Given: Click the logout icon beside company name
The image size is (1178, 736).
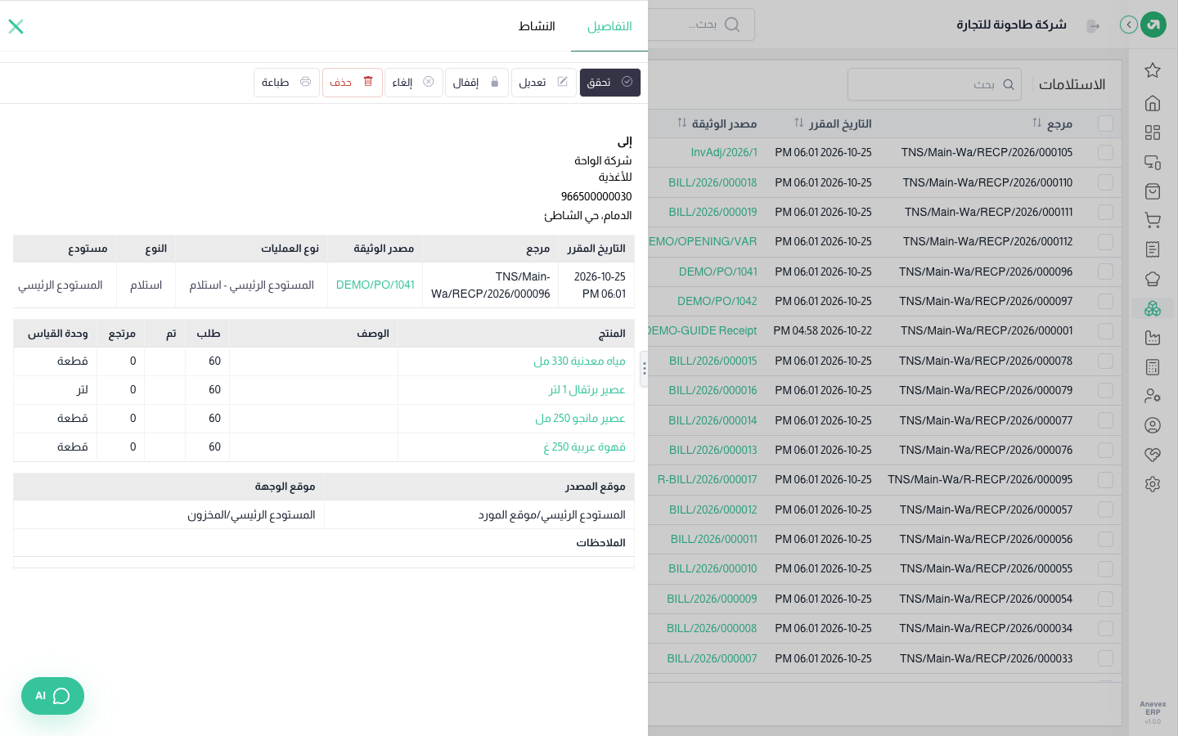Looking at the screenshot, I should click(x=1093, y=26).
